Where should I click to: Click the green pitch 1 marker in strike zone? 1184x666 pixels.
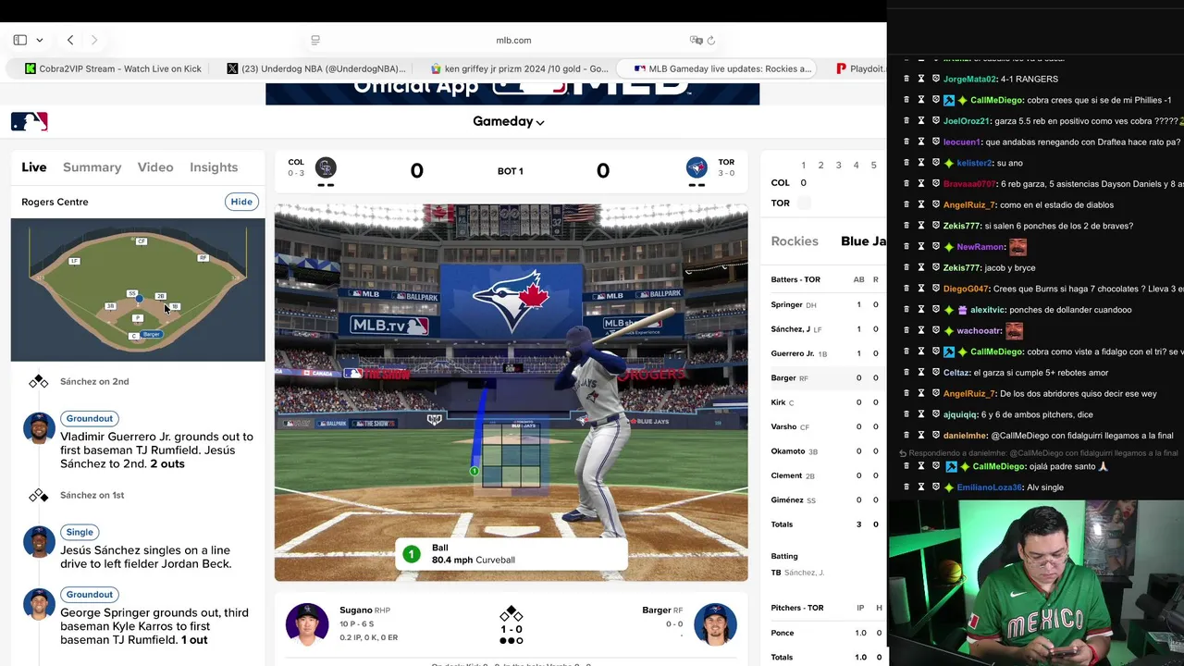coord(474,471)
